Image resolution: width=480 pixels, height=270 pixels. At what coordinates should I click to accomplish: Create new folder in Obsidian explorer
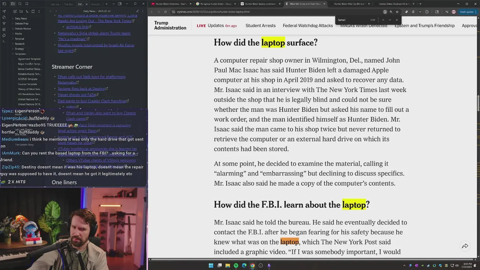(20, 11)
